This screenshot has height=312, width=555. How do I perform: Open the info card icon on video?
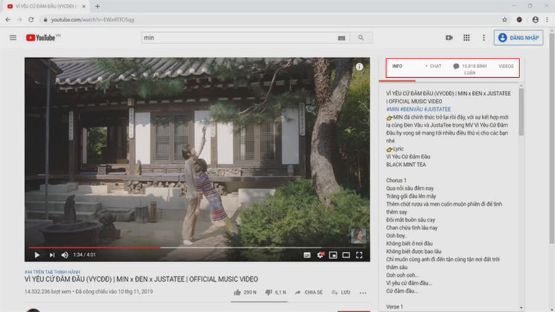pos(360,67)
